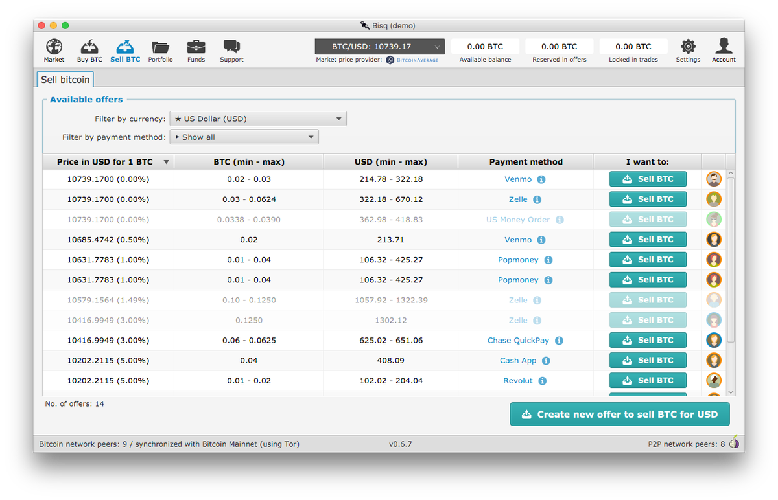Click USD range 625.02 - 651.06 cell
This screenshot has height=500, width=778.
click(390, 341)
